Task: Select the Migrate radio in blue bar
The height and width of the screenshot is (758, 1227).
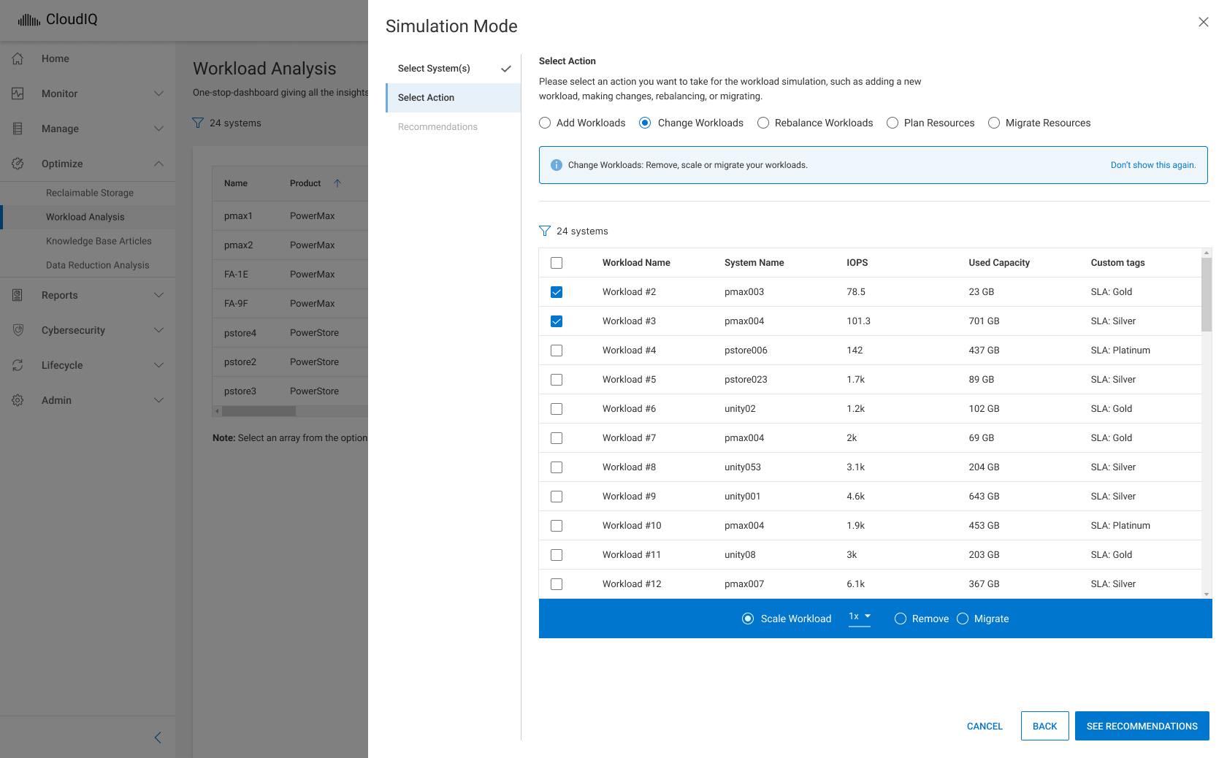Action: click(x=963, y=619)
